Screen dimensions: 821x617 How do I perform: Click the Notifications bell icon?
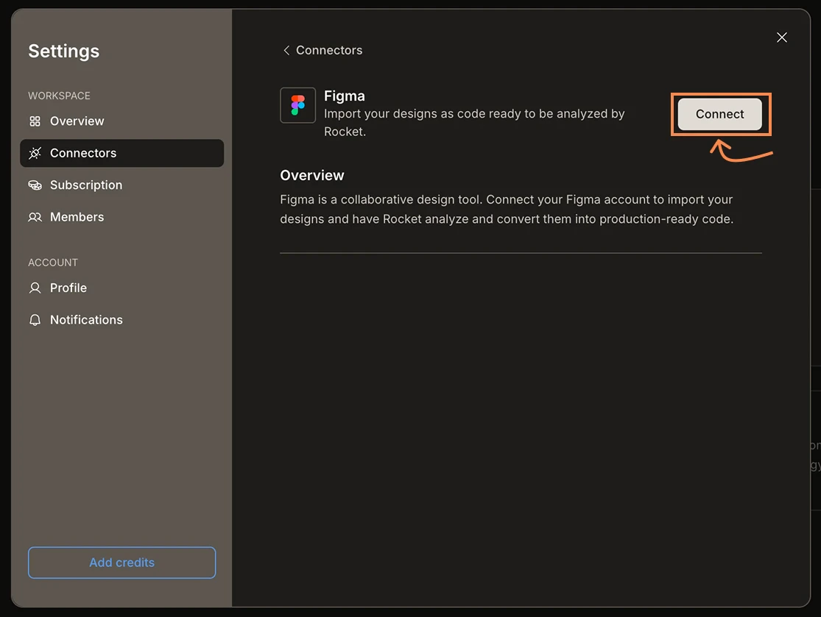pyautogui.click(x=35, y=320)
